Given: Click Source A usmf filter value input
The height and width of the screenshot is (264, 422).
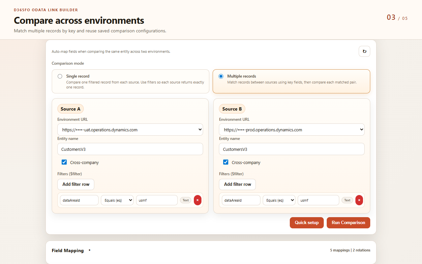Looking at the screenshot, I should [x=157, y=200].
